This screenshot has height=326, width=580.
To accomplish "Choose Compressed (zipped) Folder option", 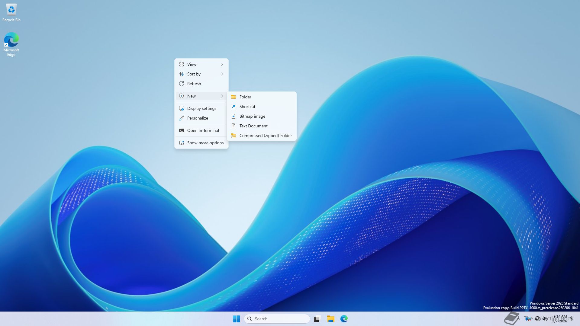I will point(265,136).
